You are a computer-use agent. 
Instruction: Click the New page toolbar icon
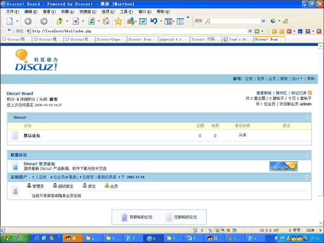tap(10, 21)
